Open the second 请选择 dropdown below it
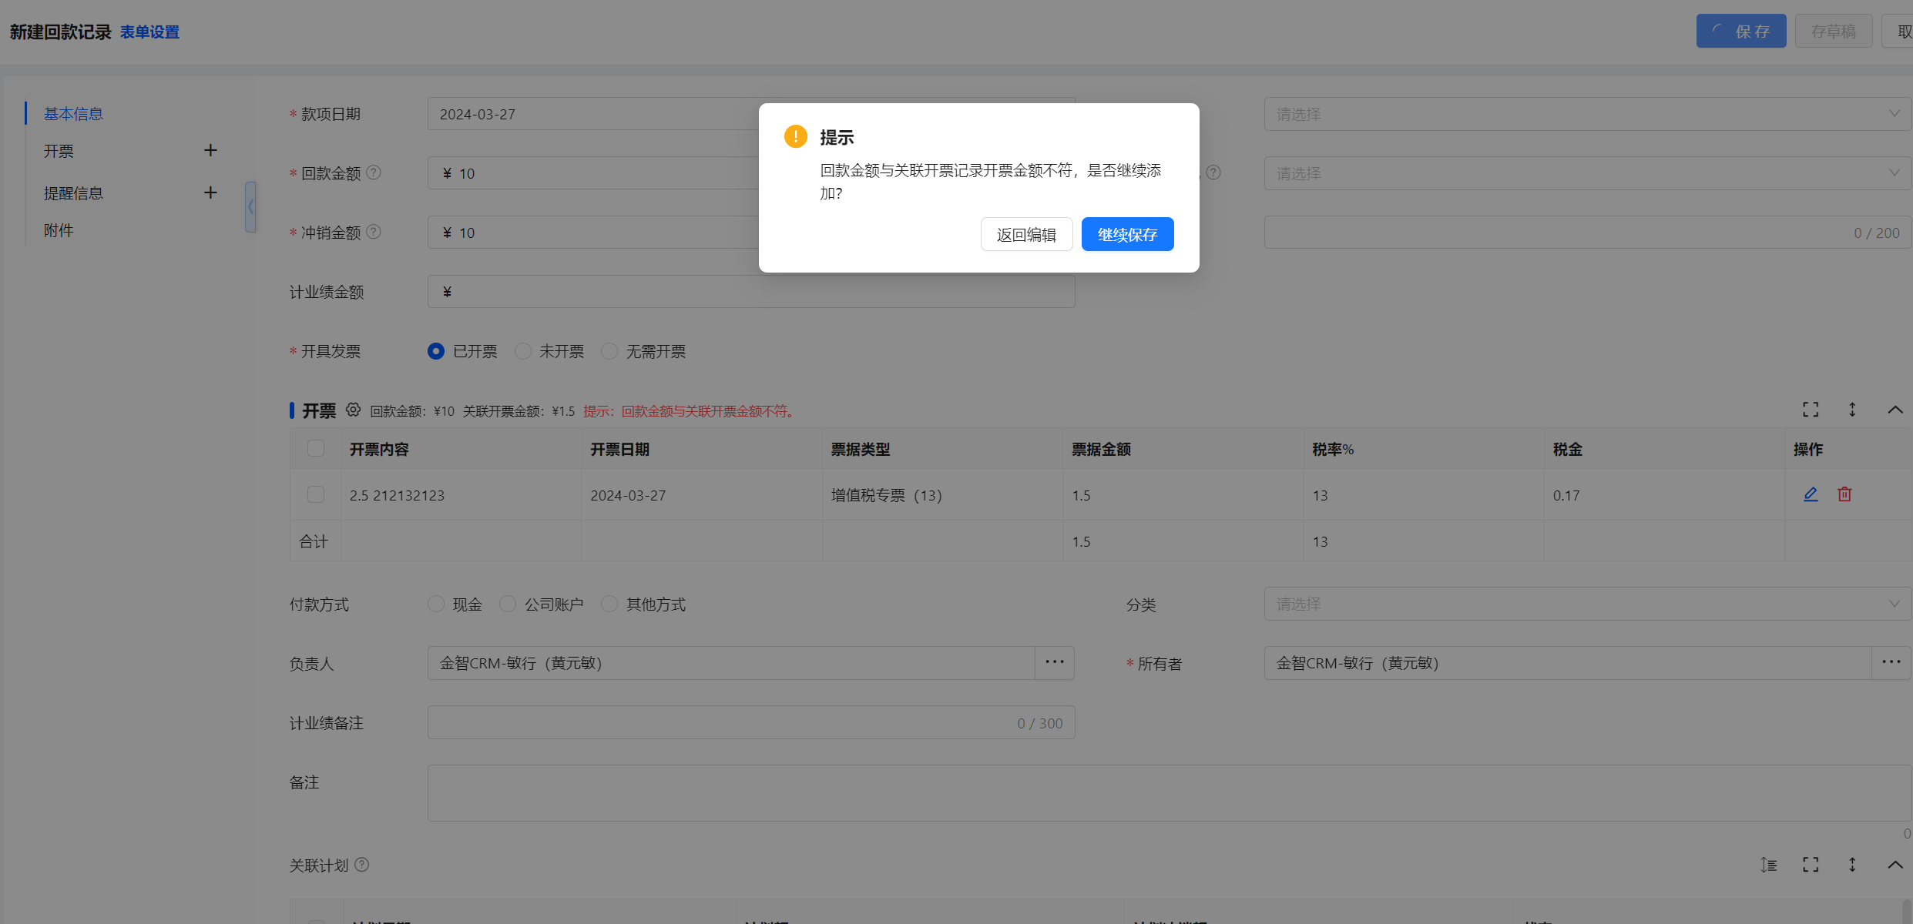The width and height of the screenshot is (1913, 924). (1587, 173)
